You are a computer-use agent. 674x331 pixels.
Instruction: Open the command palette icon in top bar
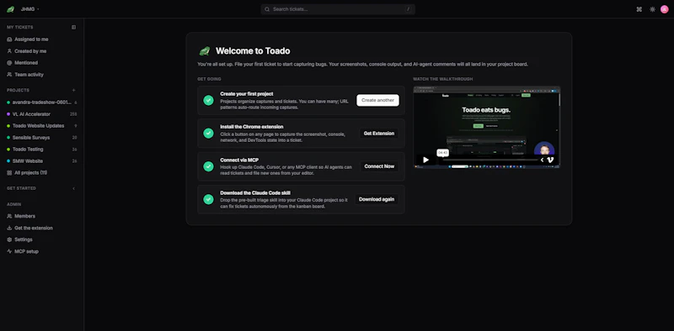click(639, 9)
